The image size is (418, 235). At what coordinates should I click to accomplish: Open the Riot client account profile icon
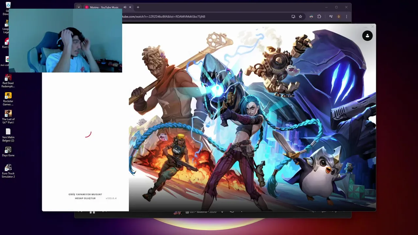click(367, 36)
